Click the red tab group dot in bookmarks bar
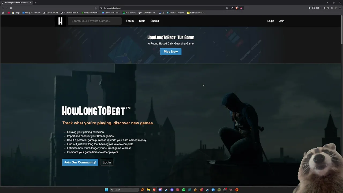Viewport: 343px width, 193px height. click(9, 13)
